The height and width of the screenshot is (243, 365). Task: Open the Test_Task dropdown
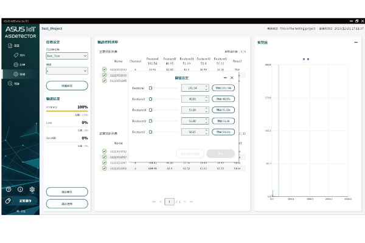(67, 56)
